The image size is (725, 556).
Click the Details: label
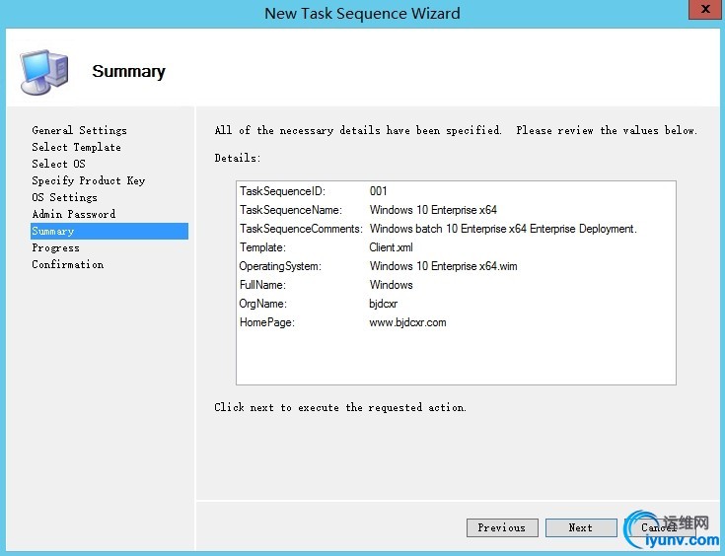[238, 158]
